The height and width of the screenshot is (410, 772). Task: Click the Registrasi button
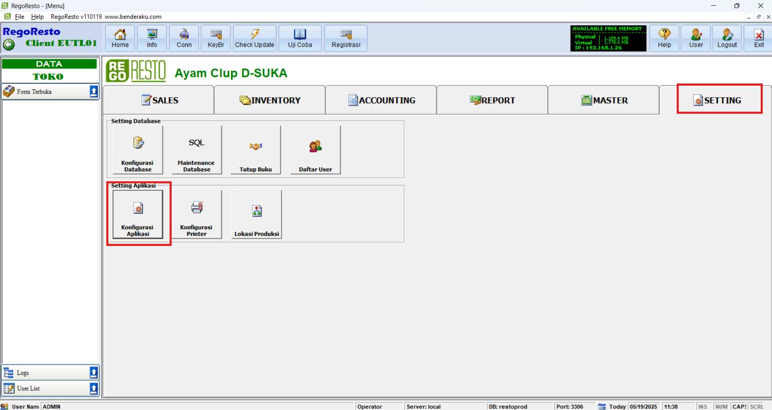346,38
